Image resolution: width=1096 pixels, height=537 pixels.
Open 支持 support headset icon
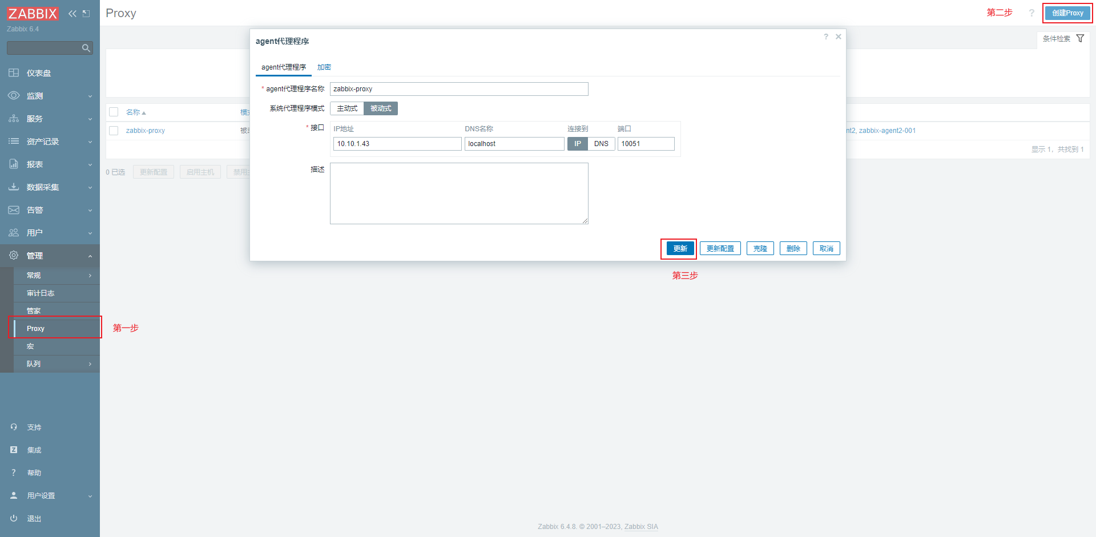coord(14,427)
